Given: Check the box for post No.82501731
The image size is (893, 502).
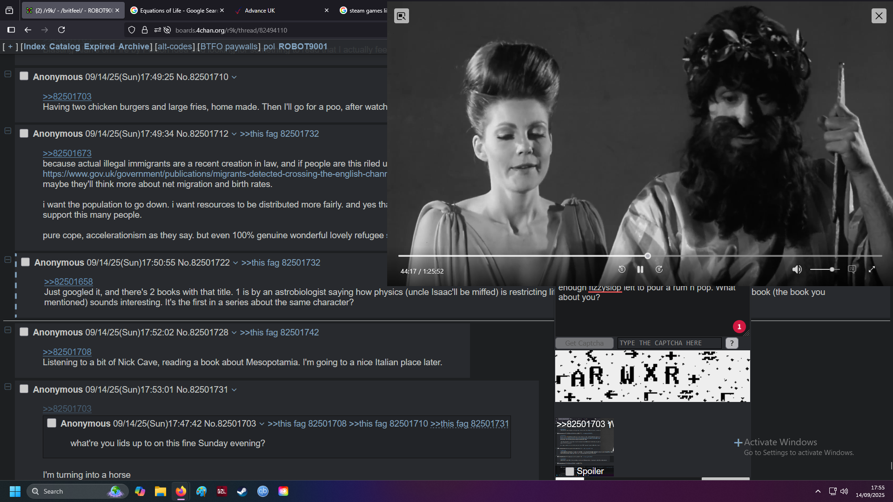Looking at the screenshot, I should tap(24, 389).
